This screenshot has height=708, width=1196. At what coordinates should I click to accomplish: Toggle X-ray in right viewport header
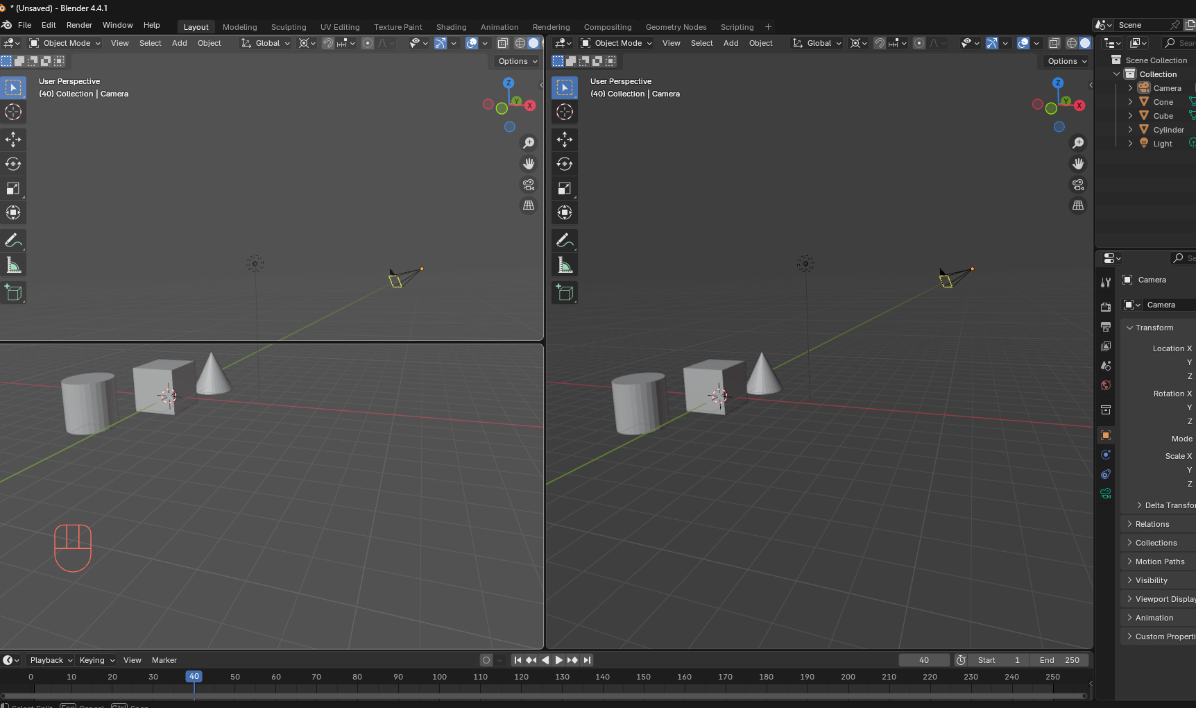pyautogui.click(x=1054, y=43)
